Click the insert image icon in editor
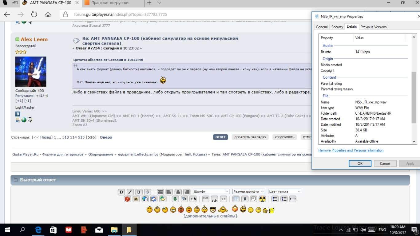 tap(136, 199)
